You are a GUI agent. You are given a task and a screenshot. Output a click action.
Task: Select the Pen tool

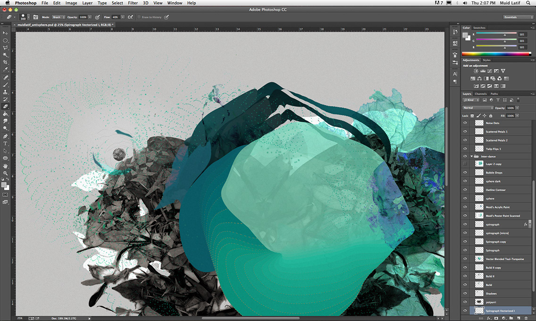click(5, 136)
